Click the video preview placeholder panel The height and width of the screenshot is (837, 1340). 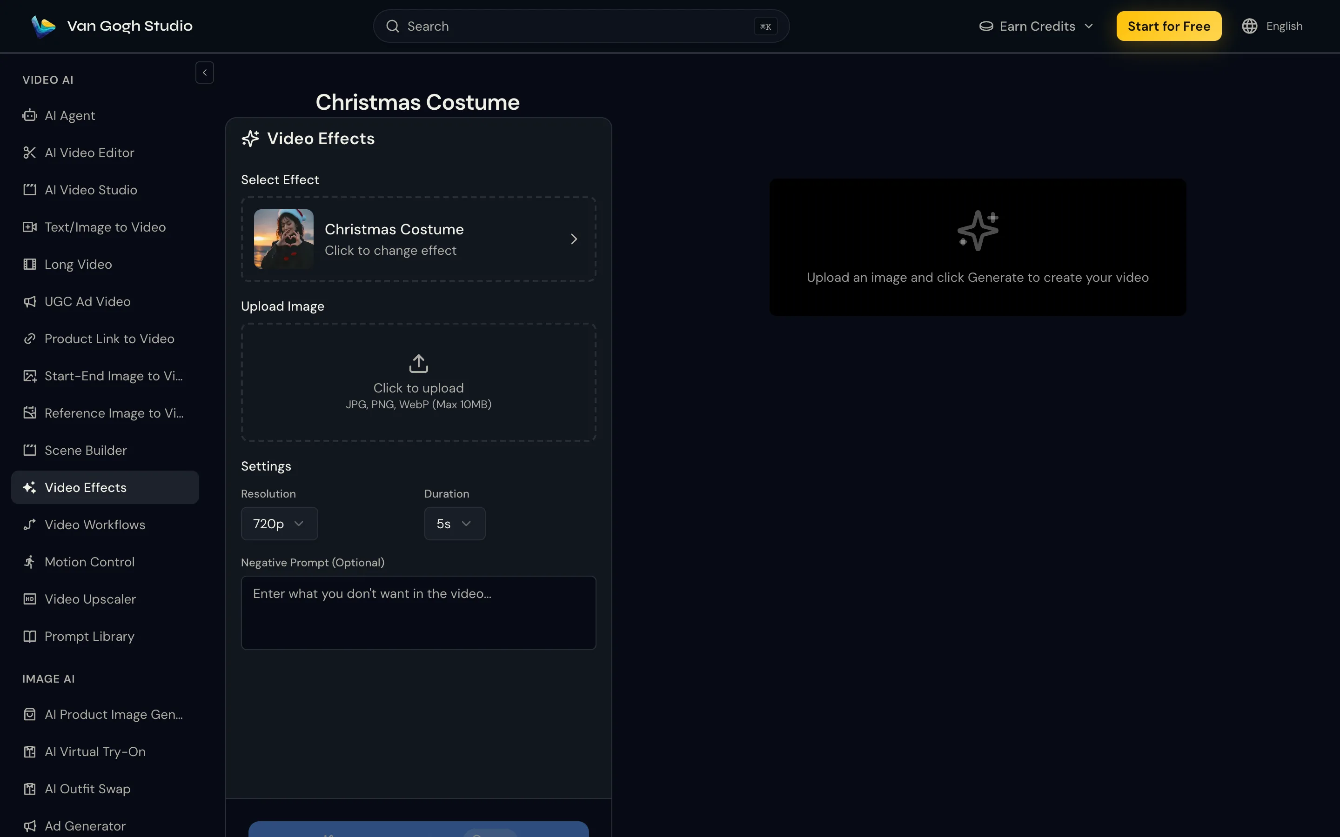[x=977, y=247]
